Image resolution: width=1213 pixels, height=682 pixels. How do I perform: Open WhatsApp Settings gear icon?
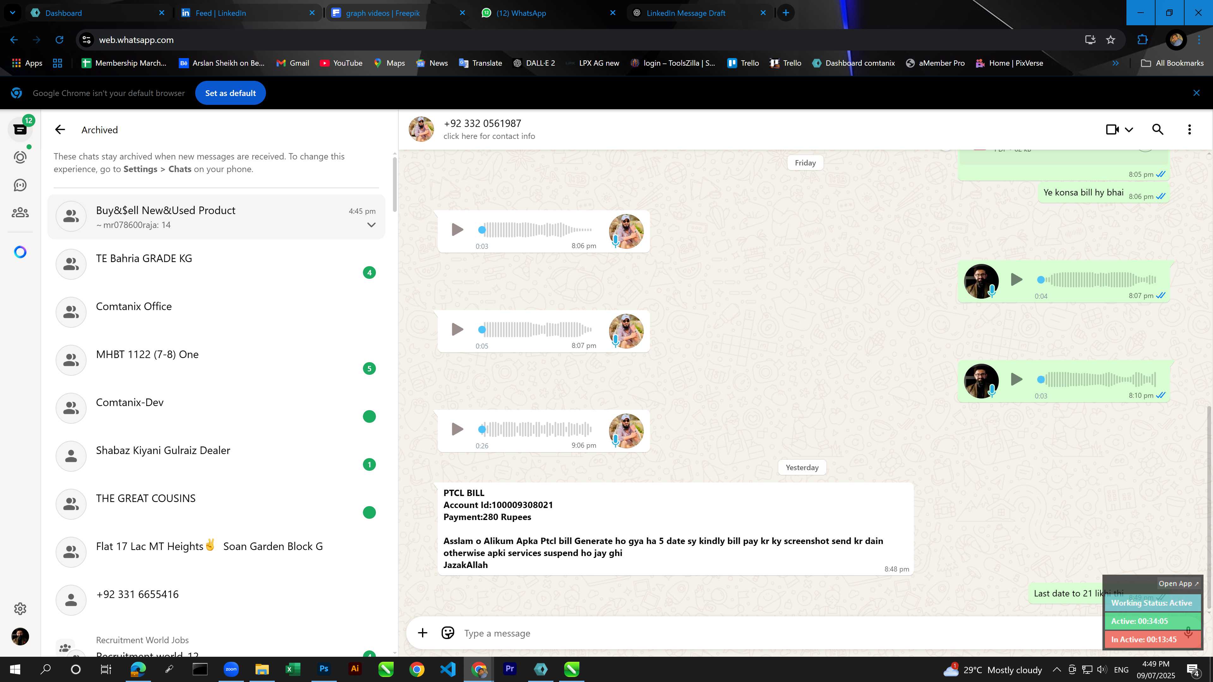(20, 608)
